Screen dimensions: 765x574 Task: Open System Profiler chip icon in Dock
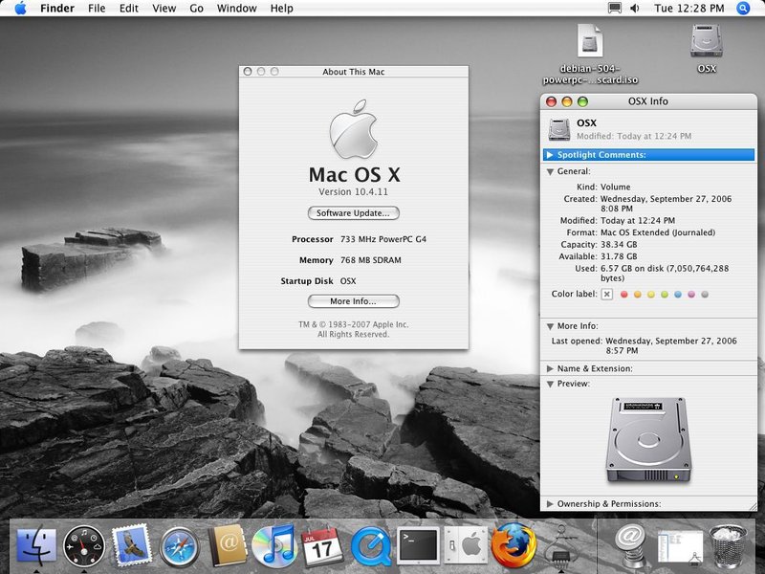pyautogui.click(x=561, y=546)
